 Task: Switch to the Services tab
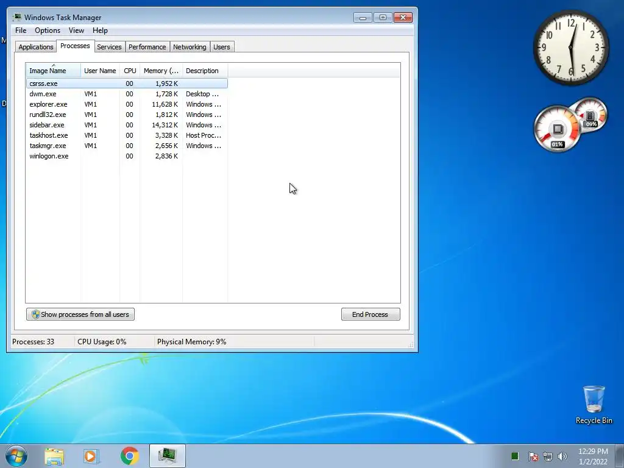(x=109, y=46)
